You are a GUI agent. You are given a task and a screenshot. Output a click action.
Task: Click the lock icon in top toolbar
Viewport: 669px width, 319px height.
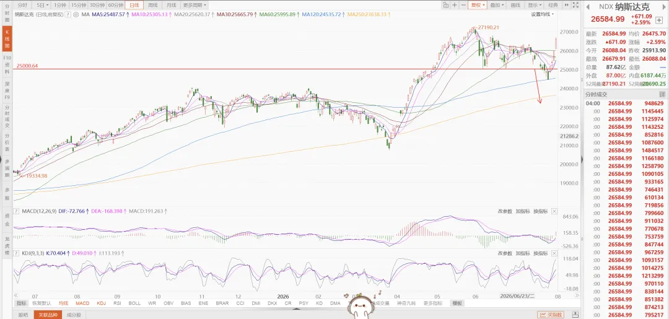click(445, 5)
